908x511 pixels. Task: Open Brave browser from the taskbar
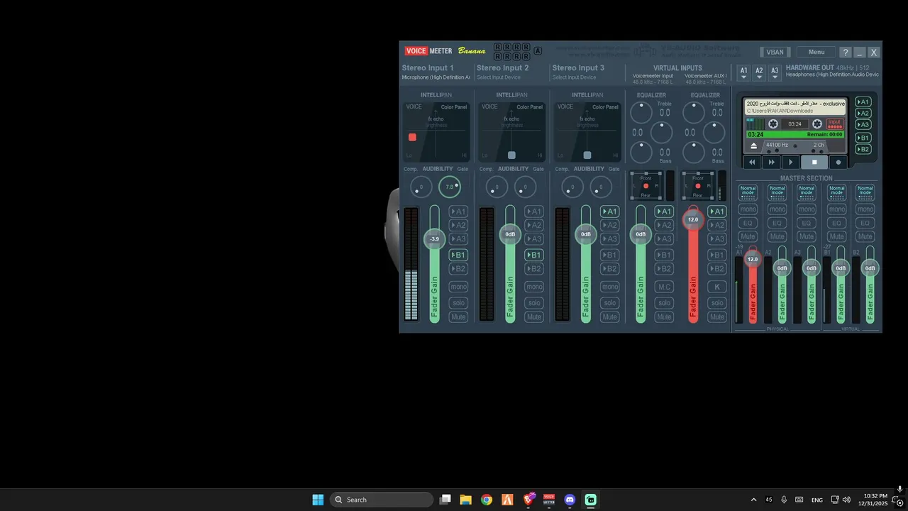tap(528, 500)
